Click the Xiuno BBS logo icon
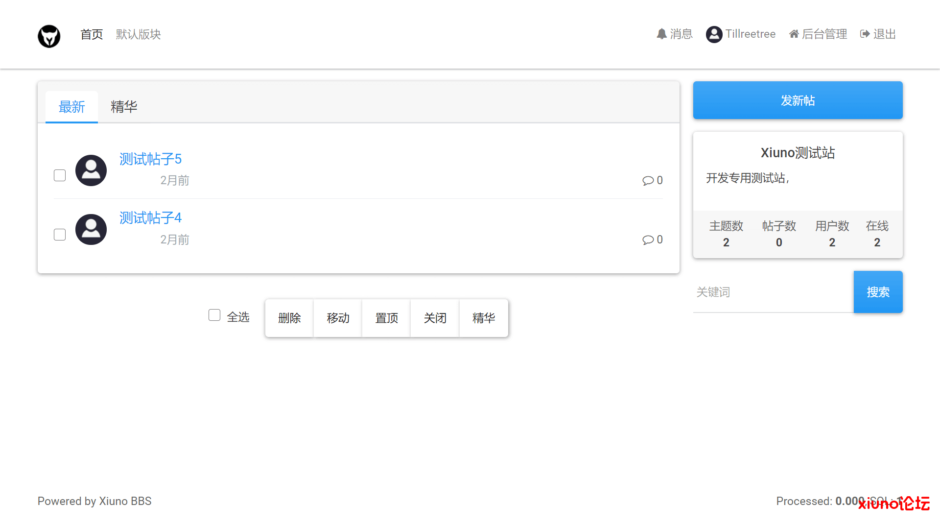Screen dimensions: 940x529 click(x=49, y=36)
